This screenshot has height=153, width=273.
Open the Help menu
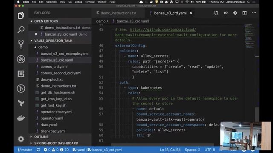click(x=112, y=2)
